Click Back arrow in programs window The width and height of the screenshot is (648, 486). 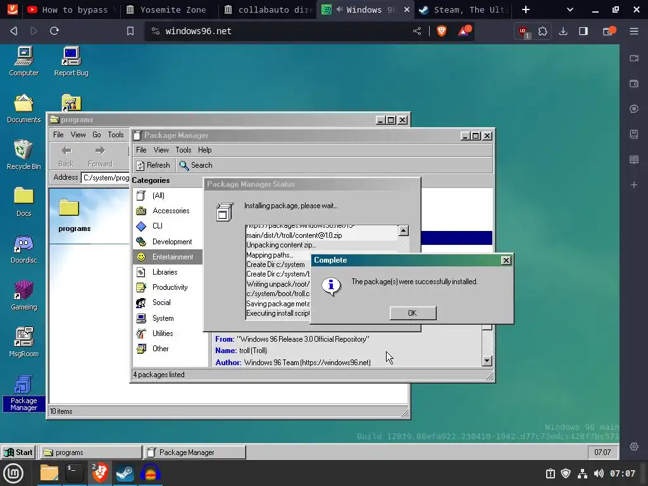click(66, 156)
